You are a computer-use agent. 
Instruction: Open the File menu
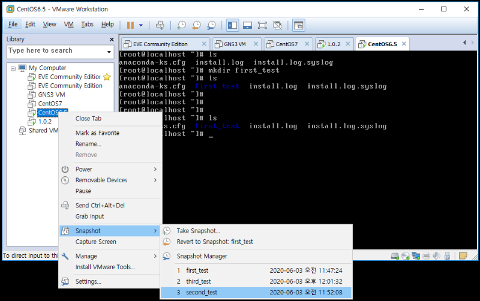click(x=13, y=24)
